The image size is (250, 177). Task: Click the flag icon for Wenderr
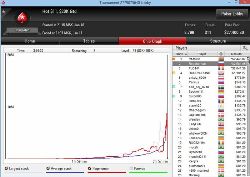tap(221, 119)
